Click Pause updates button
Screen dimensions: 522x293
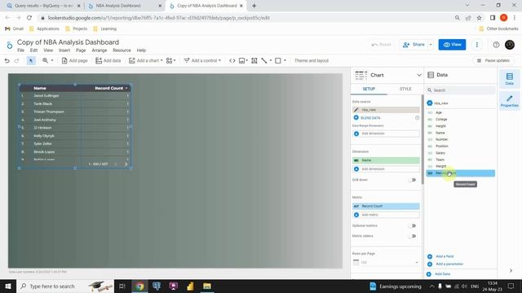[x=493, y=60]
